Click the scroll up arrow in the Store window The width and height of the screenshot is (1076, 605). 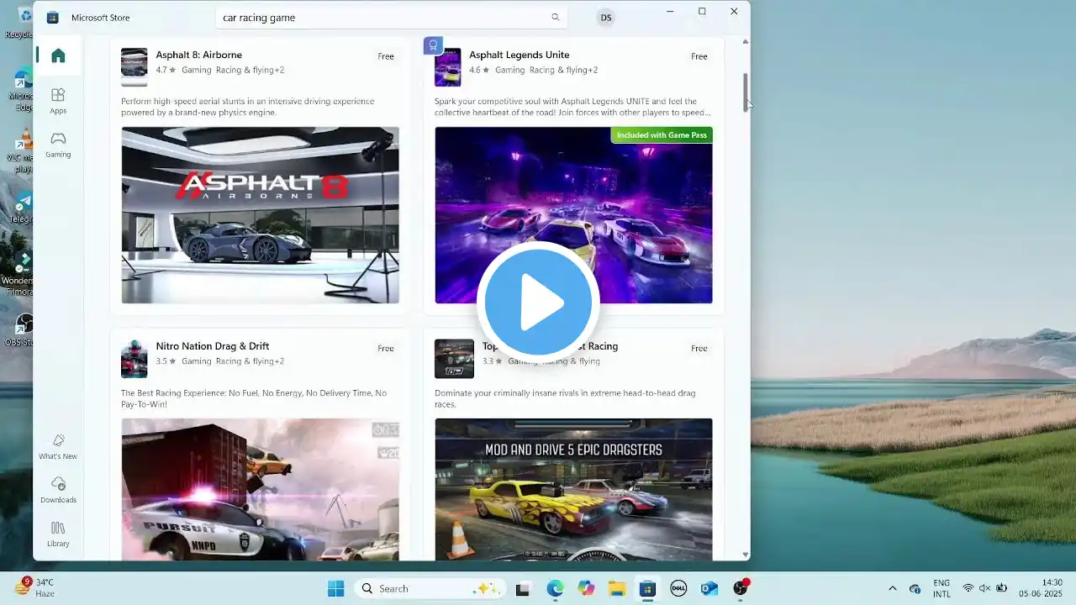tap(745, 41)
